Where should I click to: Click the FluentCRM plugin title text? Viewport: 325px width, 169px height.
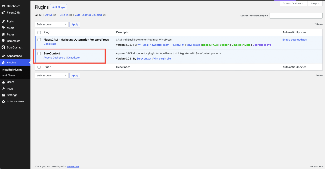click(x=76, y=40)
